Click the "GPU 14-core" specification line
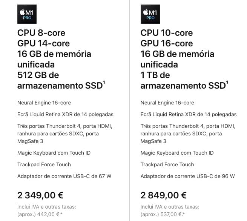The width and height of the screenshot is (247, 221). click(x=43, y=43)
